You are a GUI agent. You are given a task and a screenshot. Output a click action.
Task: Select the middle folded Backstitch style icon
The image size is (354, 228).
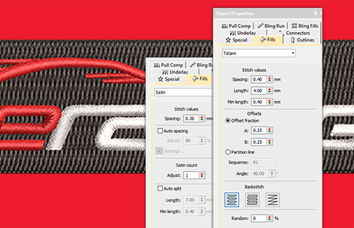252,199
